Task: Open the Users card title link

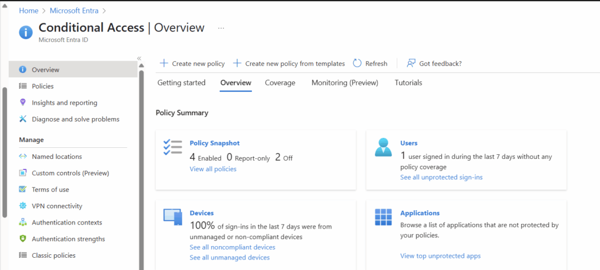Action: coord(408,143)
